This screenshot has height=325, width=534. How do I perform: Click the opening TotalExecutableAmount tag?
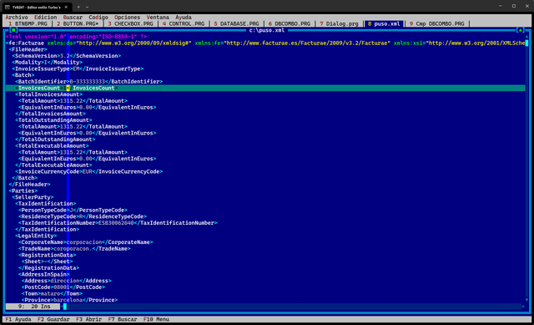pyautogui.click(x=52, y=145)
